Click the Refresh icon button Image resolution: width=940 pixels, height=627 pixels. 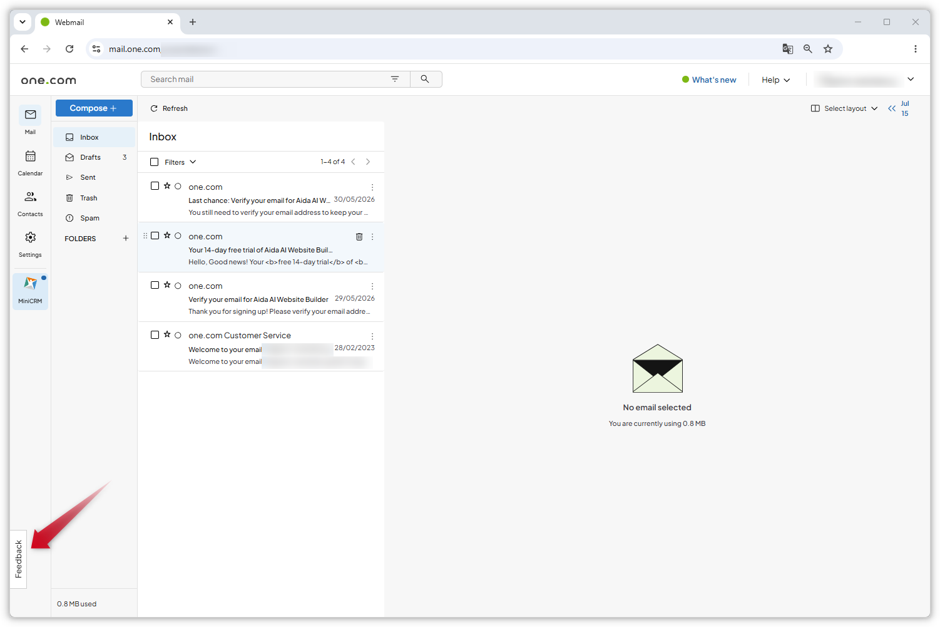point(154,108)
